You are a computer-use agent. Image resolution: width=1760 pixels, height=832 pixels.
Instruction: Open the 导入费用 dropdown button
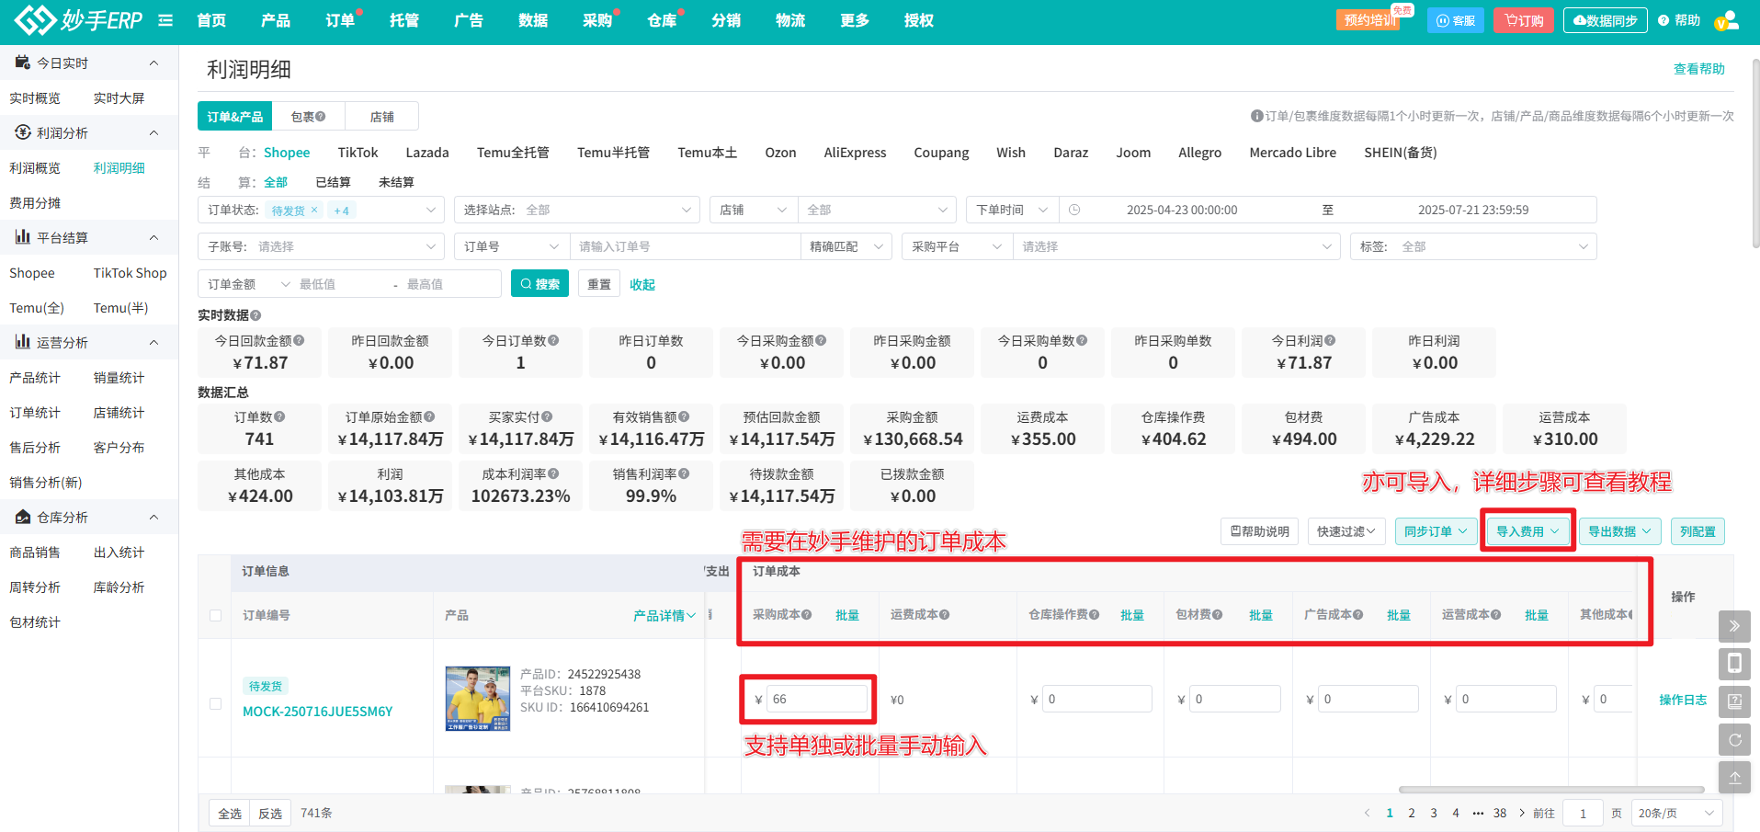(x=1527, y=531)
